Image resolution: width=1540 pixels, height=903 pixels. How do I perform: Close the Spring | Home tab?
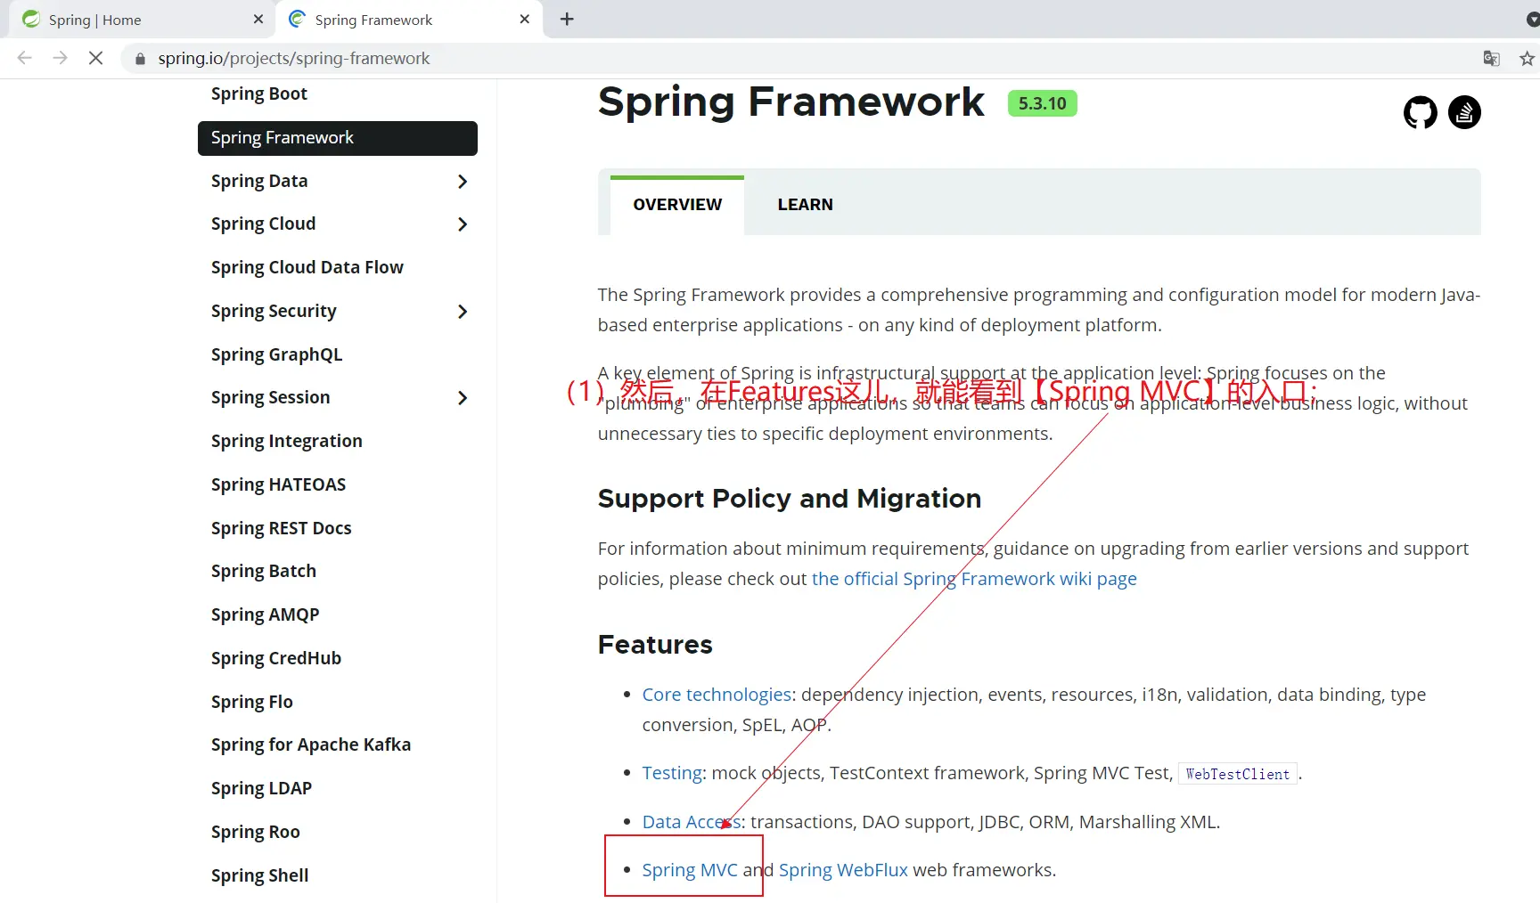click(x=258, y=19)
